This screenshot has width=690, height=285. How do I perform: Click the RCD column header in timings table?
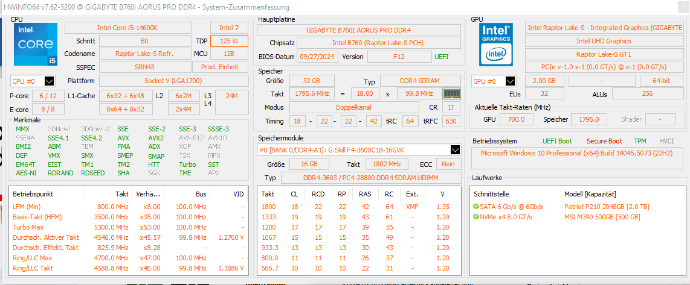pos(318,193)
